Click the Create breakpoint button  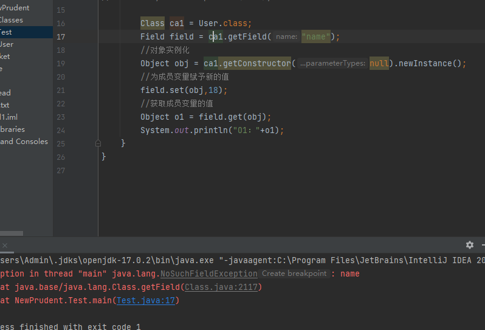pyautogui.click(x=294, y=273)
